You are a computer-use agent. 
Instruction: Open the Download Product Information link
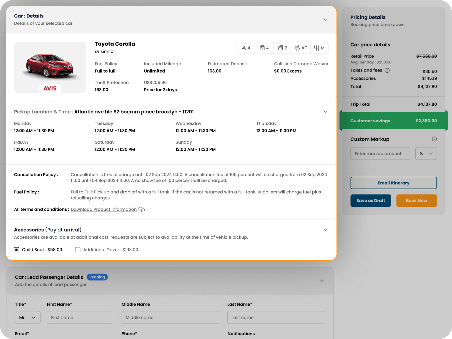104,209
